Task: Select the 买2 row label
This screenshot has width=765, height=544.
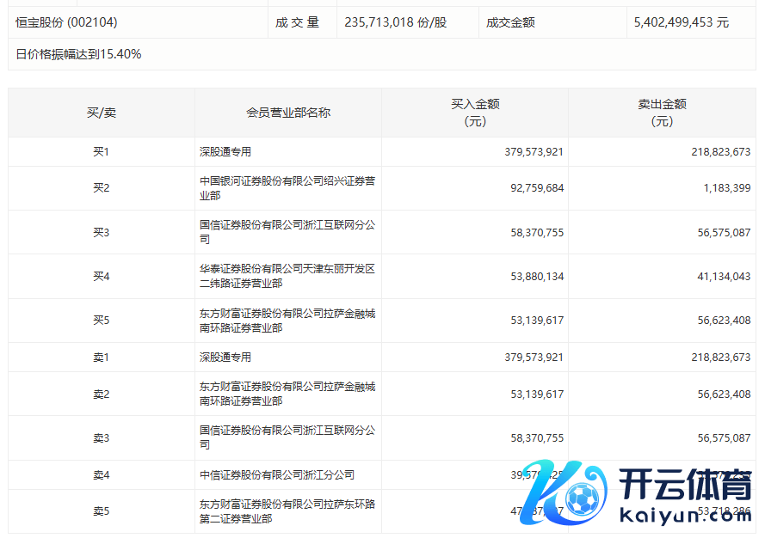Action: coord(102,188)
